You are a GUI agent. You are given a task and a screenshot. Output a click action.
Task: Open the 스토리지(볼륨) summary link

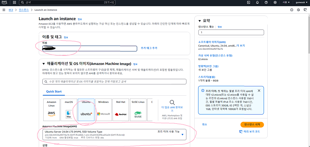(x=206, y=77)
